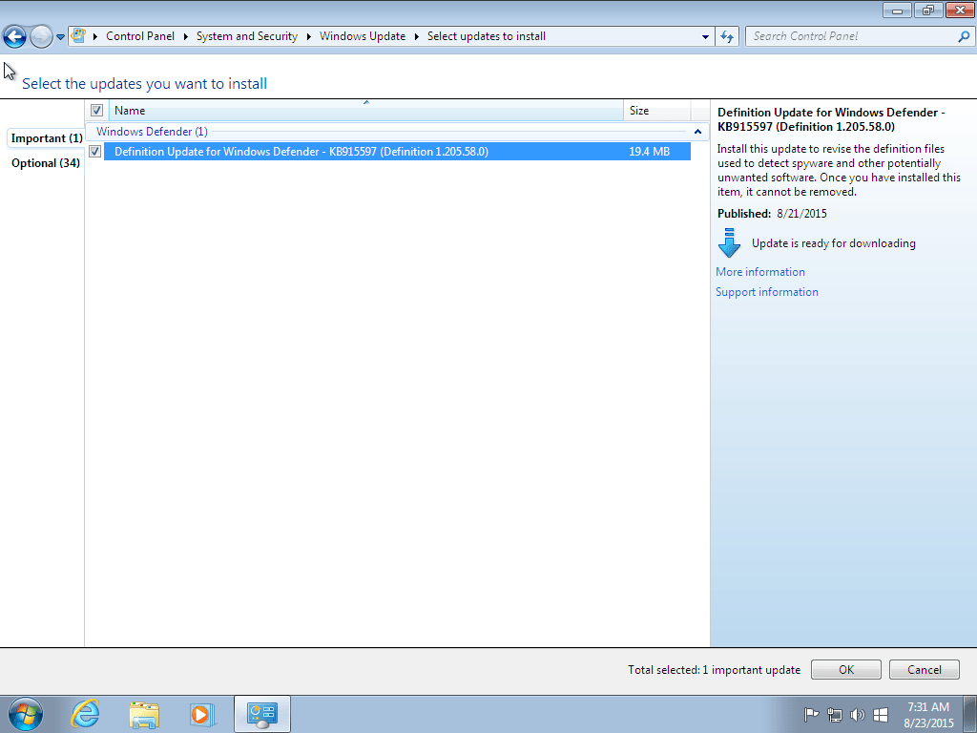This screenshot has height=733, width=977.
Task: Open recent pages dropdown near Back button
Action: 59,35
